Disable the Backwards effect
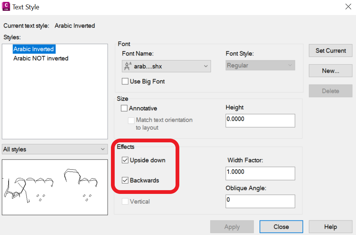Viewport: 356px width, 235px height. pyautogui.click(x=125, y=180)
